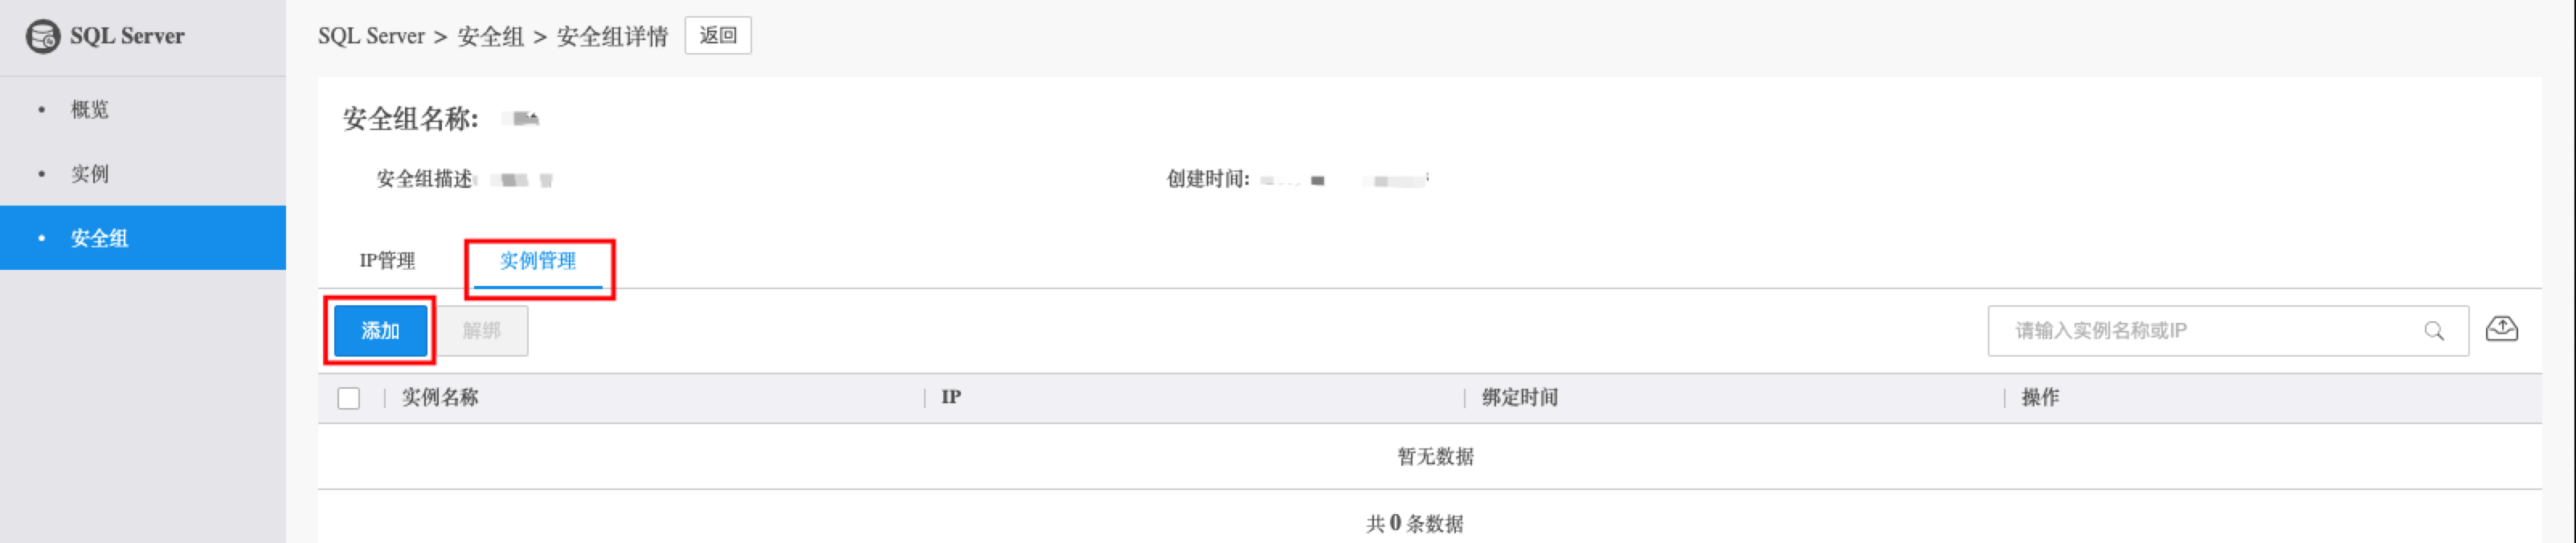Click the IP column header
Image resolution: width=2576 pixels, height=543 pixels.
[x=951, y=398]
